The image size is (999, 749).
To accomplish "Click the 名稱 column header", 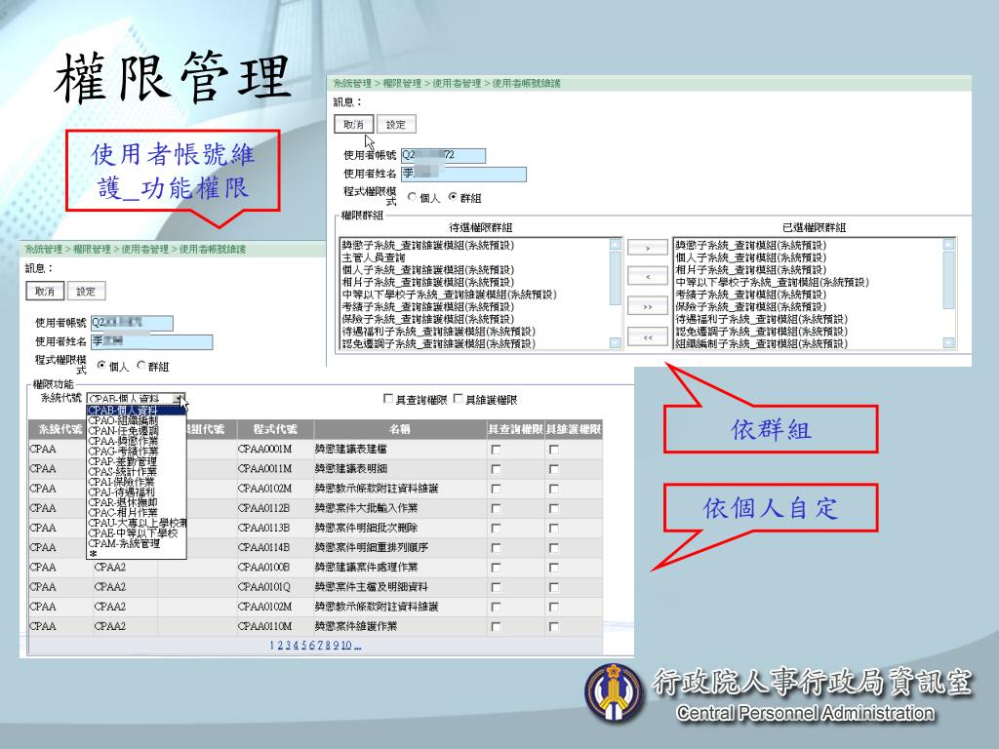I will (399, 429).
